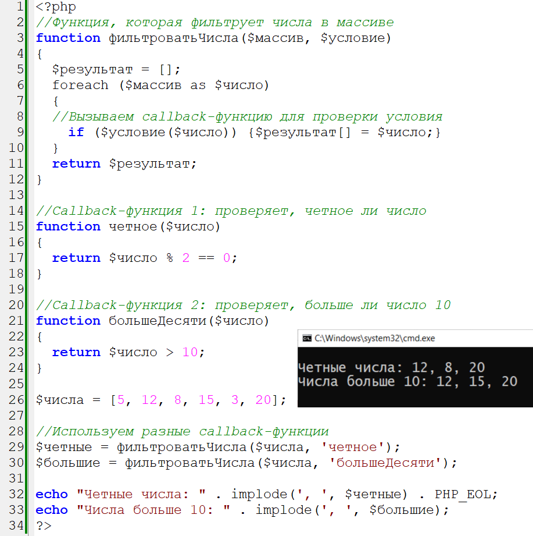
Task: Click variable $большие on line 30
Action: [68, 463]
